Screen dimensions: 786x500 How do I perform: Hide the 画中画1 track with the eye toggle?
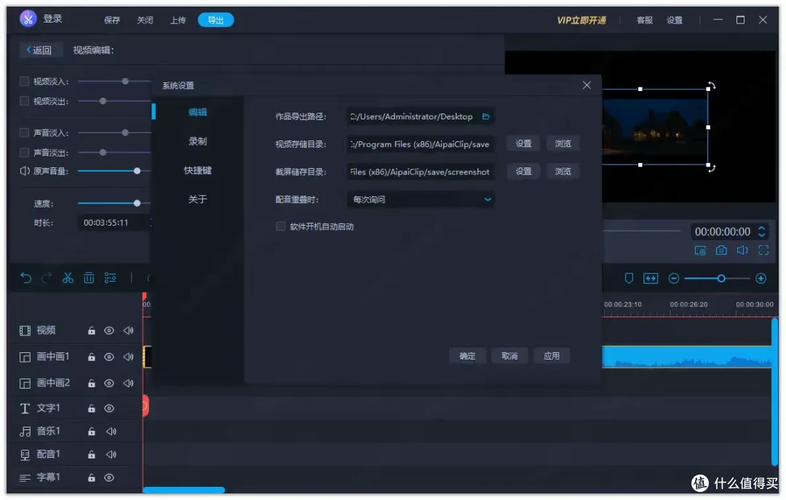pyautogui.click(x=108, y=357)
